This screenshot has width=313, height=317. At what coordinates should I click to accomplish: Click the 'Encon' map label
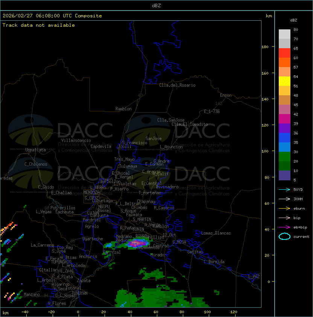pyautogui.click(x=226, y=95)
